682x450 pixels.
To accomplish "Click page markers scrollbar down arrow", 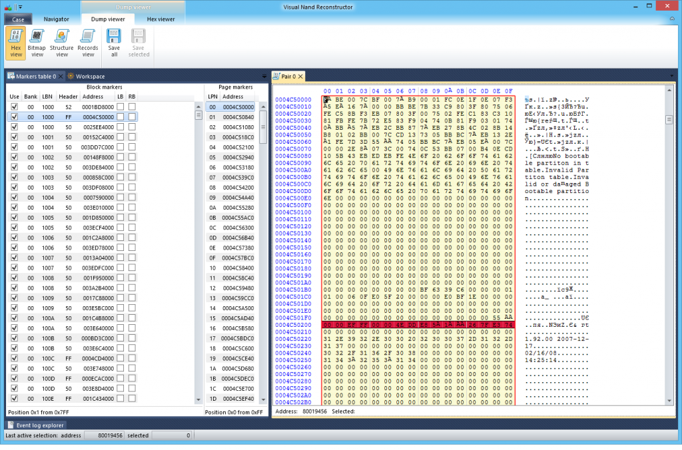I will point(263,399).
